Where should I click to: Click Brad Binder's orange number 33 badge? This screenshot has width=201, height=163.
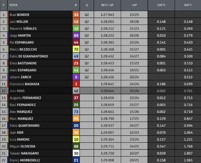point(76,15)
